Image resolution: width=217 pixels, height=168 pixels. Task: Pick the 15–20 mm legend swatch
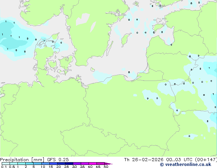coord(53,164)
